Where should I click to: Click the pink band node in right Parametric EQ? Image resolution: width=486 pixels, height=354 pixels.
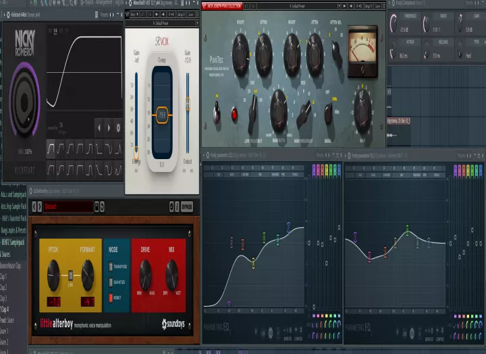(x=369, y=256)
